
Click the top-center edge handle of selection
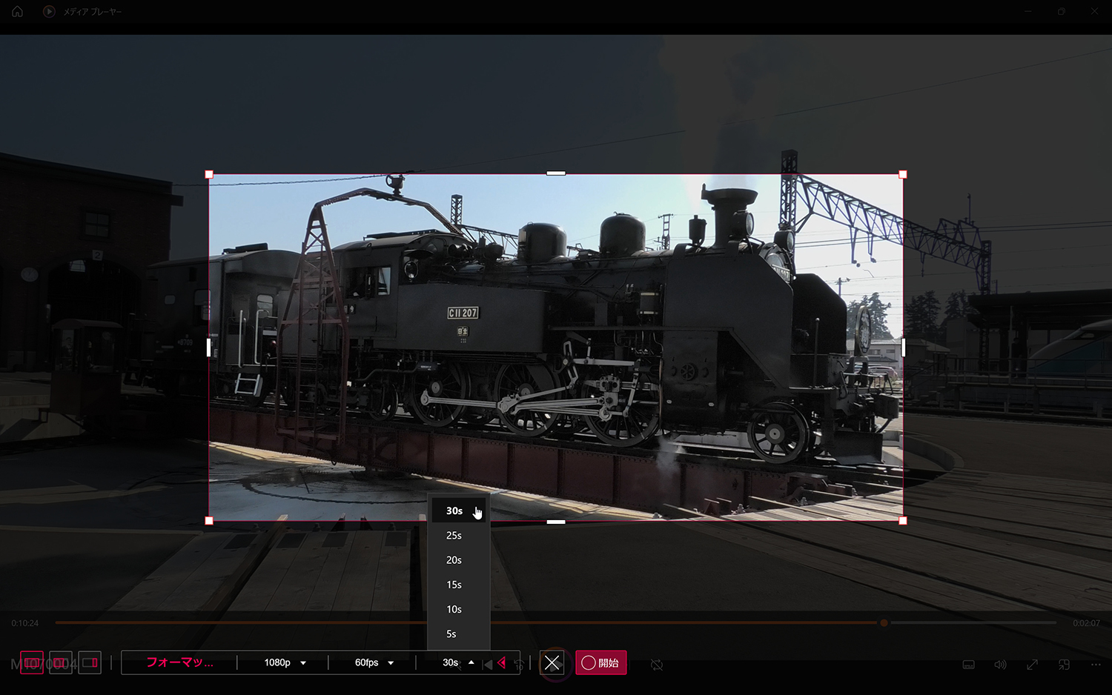click(x=556, y=173)
